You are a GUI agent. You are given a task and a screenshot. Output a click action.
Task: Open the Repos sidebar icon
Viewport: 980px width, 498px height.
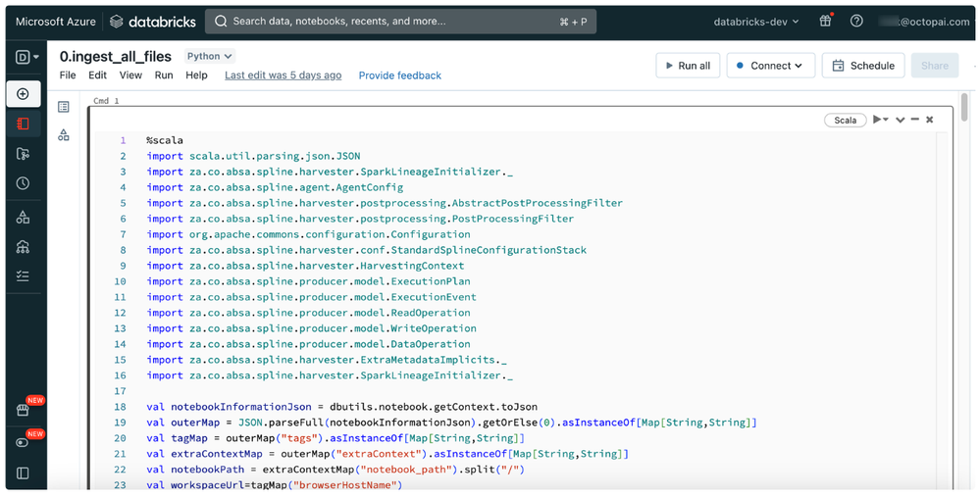(x=23, y=154)
